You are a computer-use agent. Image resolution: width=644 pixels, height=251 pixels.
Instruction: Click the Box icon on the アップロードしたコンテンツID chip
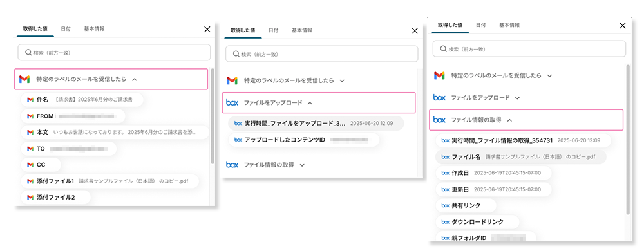tap(238, 140)
